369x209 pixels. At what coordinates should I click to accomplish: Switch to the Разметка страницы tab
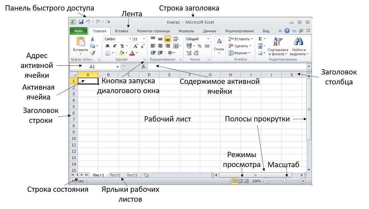click(153, 31)
